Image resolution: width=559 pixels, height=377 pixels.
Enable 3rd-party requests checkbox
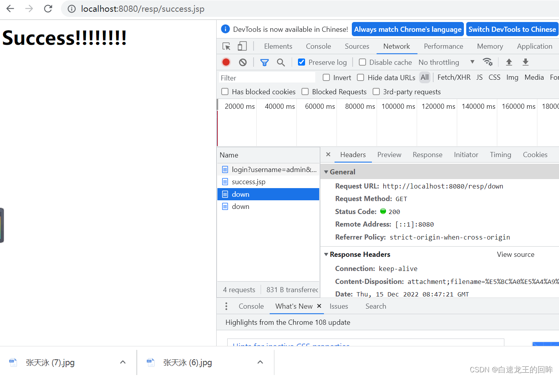(376, 92)
